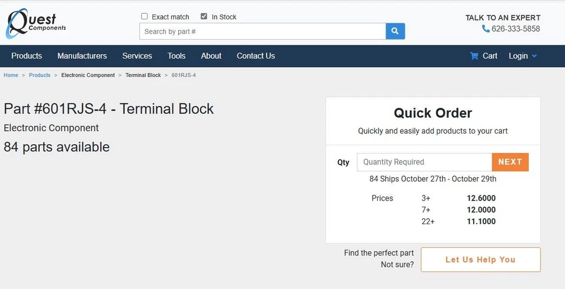Click the phone icon beside 626-333-5858

point(486,29)
